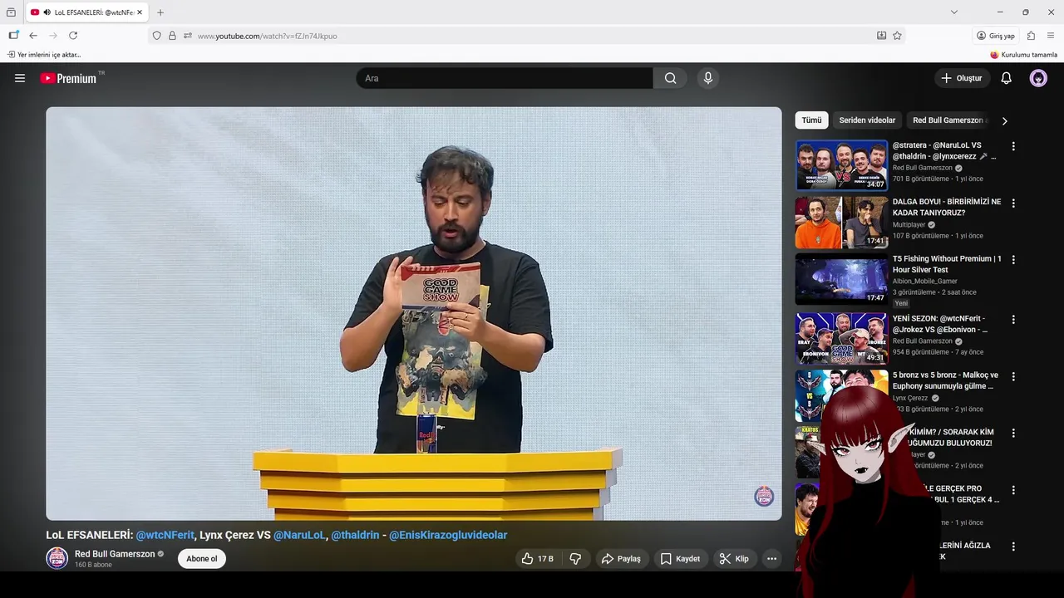
Task: Open options for GERÇEK PRO video
Action: [1013, 490]
